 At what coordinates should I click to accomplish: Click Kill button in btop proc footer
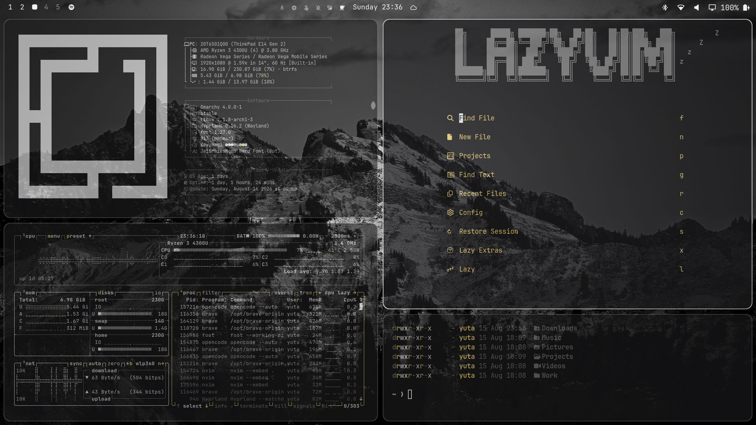(x=281, y=406)
